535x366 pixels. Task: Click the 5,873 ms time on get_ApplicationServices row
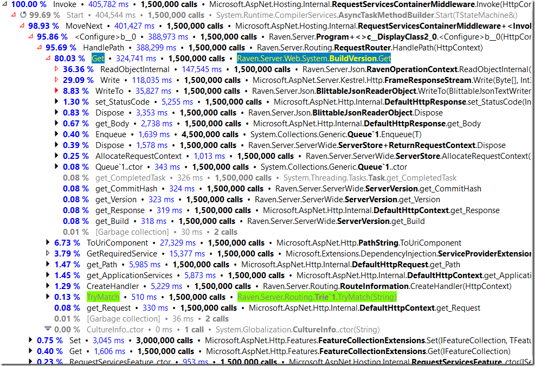click(x=200, y=275)
